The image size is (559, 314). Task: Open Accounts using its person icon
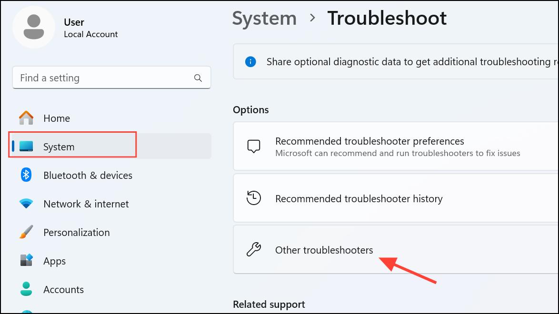tap(25, 289)
